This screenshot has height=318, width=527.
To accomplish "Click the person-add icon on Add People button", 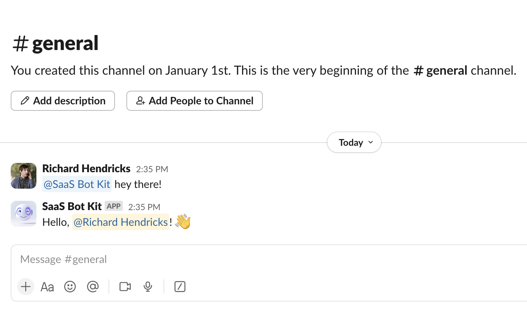I will click(140, 101).
